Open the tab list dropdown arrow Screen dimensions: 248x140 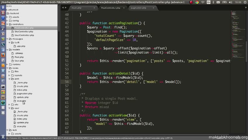[x=246, y=8]
